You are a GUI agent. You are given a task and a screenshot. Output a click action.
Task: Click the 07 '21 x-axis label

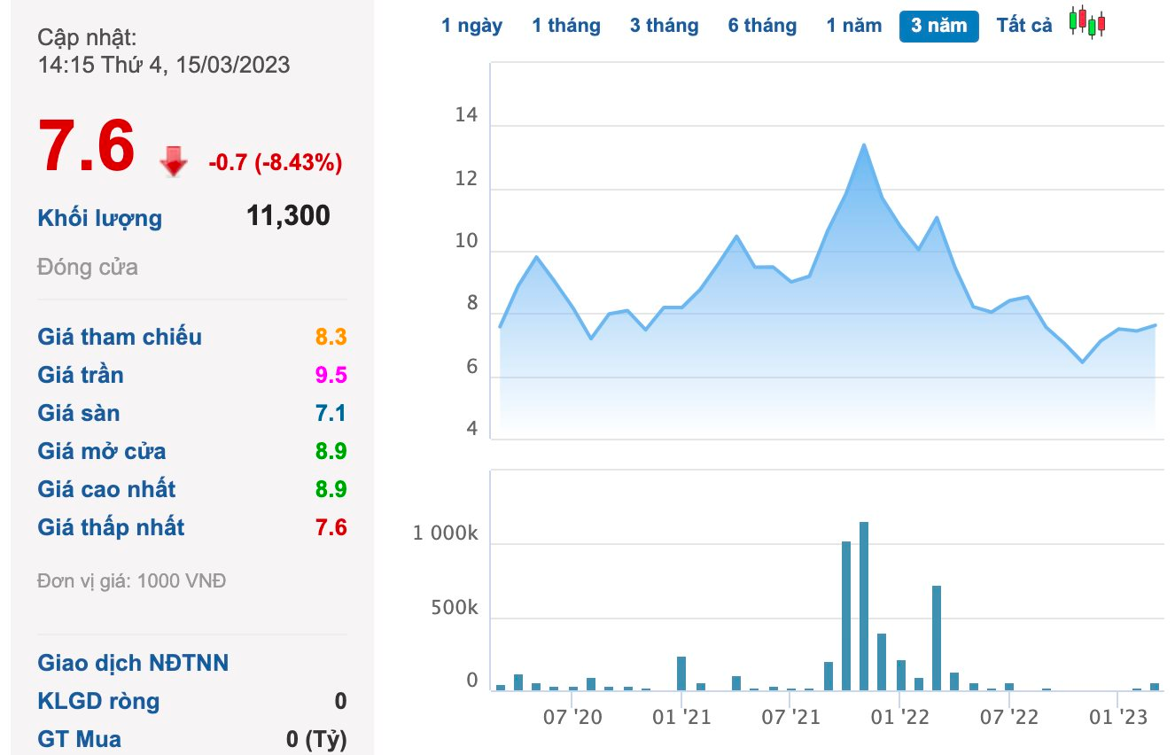[791, 716]
